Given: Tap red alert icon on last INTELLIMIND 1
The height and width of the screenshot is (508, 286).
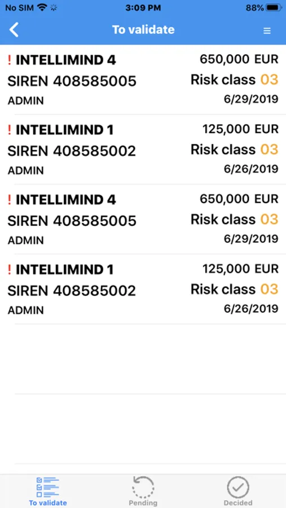Looking at the screenshot, I should (x=10, y=270).
